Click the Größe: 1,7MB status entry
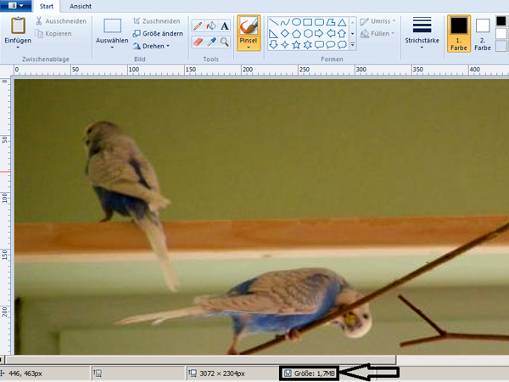The width and height of the screenshot is (509, 382). pos(310,374)
